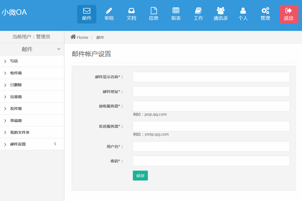This screenshot has height=201, width=302.
Task: Select 写信 from the sidebar menu
Action: [14, 61]
